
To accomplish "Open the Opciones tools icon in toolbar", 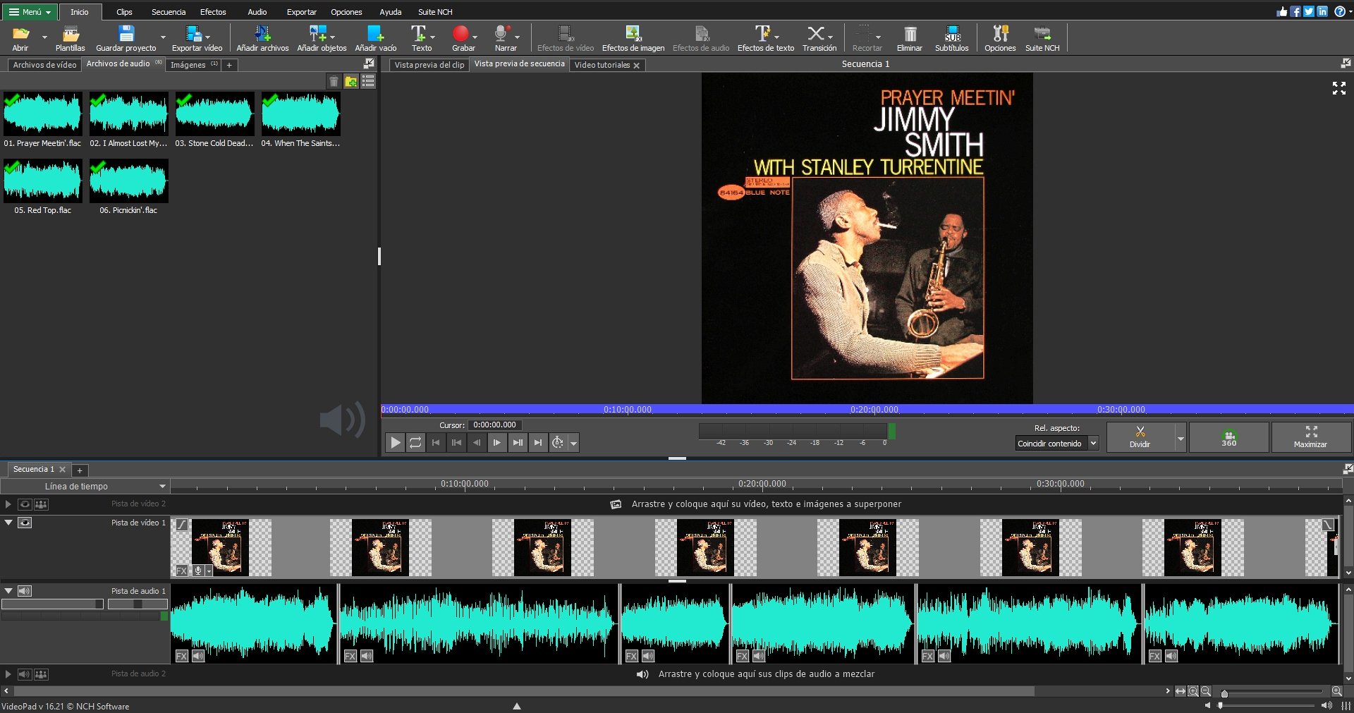I will 1000,38.
